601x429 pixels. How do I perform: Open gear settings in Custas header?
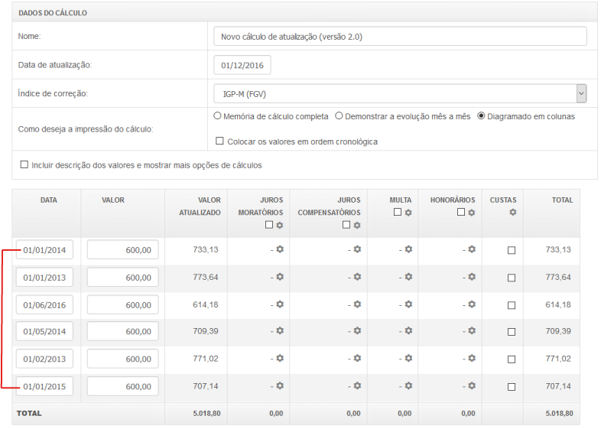(x=513, y=212)
